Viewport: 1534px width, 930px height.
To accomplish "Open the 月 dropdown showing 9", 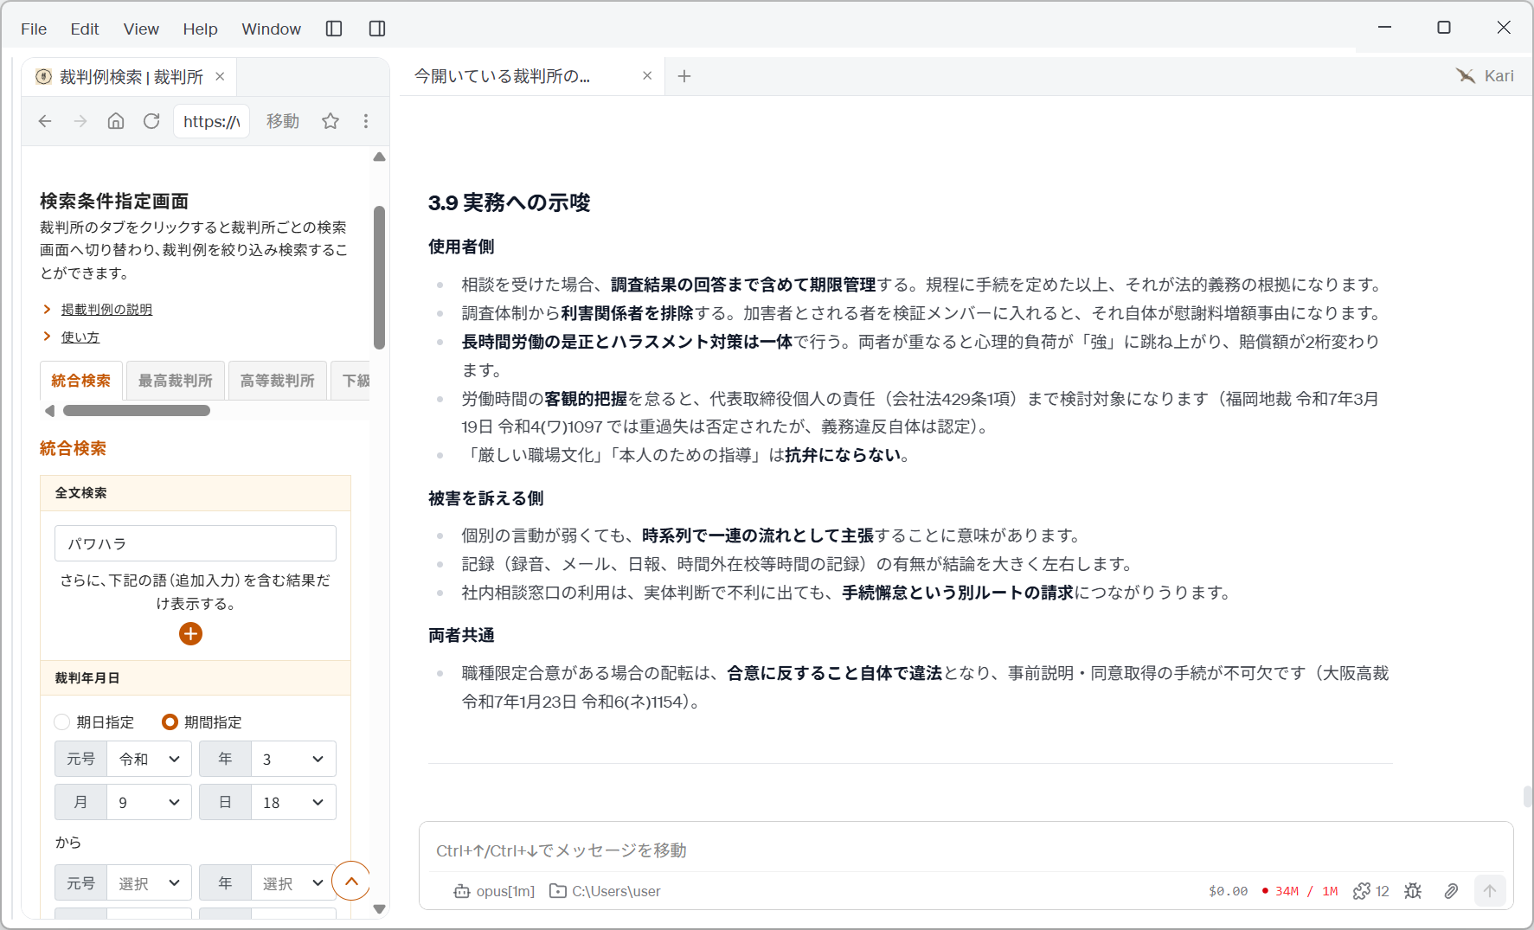I will pyautogui.click(x=149, y=802).
